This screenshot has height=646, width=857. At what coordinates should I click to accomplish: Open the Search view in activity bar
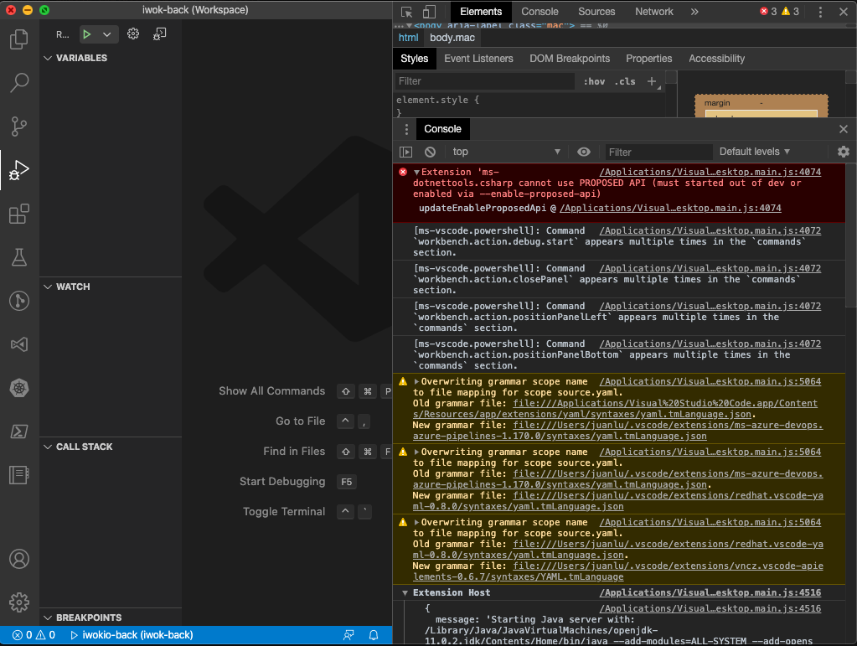(x=19, y=82)
